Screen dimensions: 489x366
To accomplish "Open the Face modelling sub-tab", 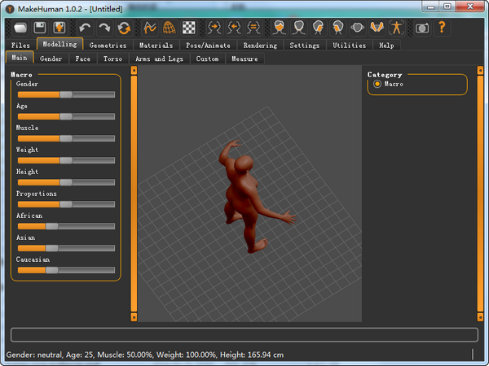I will tap(83, 59).
